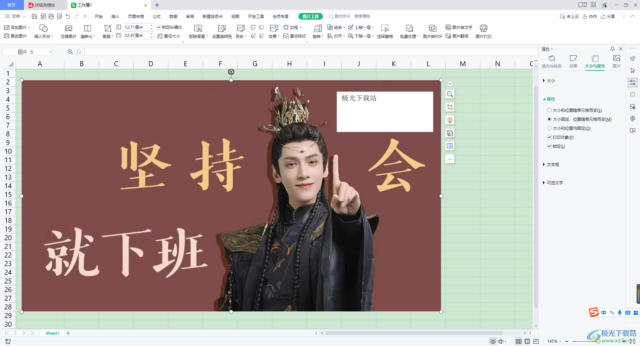Click the zoom magnifier beside the picture
The height and width of the screenshot is (346, 640).
[x=450, y=94]
